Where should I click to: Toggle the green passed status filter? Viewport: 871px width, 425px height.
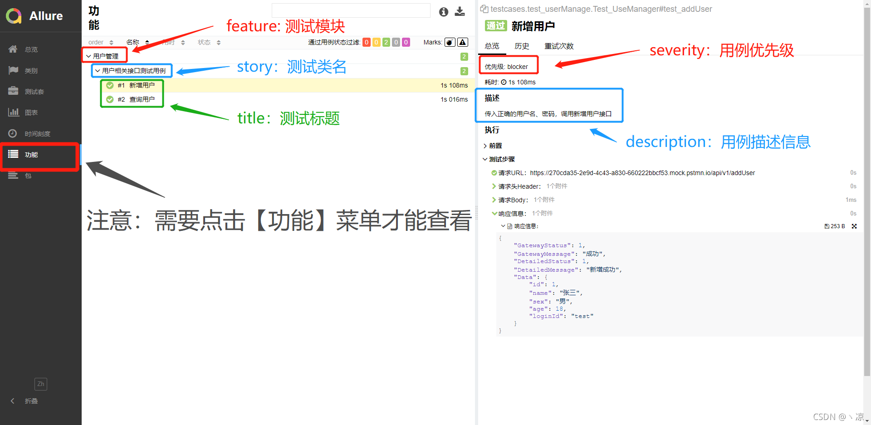387,42
